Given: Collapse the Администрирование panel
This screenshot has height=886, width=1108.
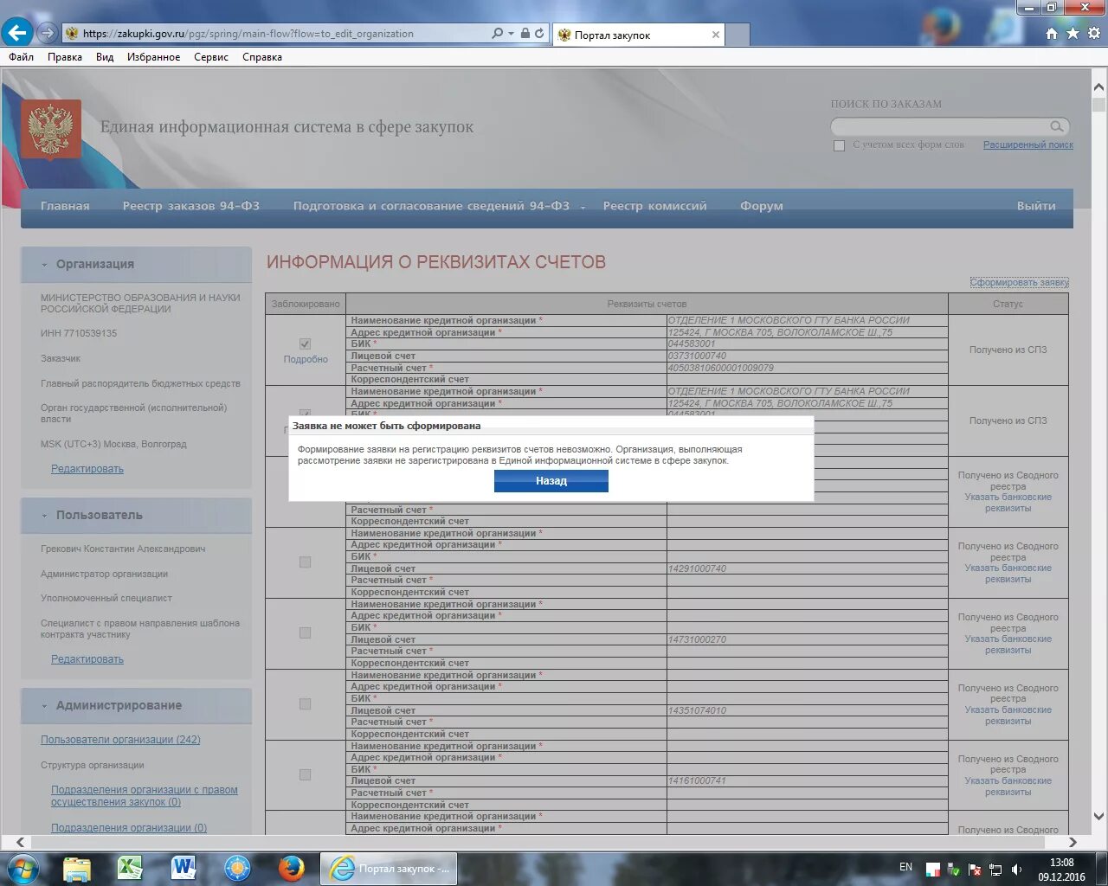Looking at the screenshot, I should (x=44, y=706).
